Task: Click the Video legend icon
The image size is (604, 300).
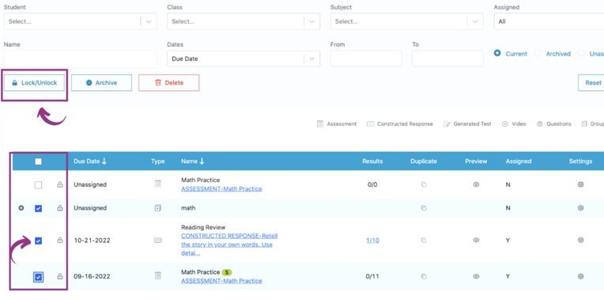Action: point(505,123)
